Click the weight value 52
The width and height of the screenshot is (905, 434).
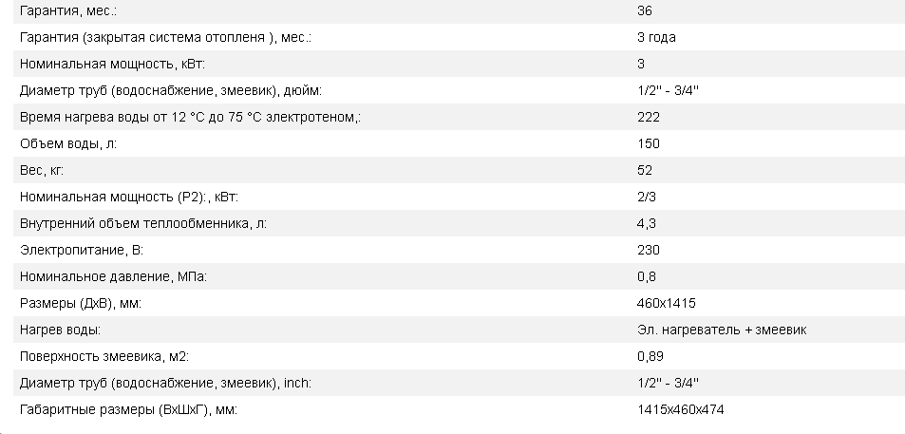(645, 170)
